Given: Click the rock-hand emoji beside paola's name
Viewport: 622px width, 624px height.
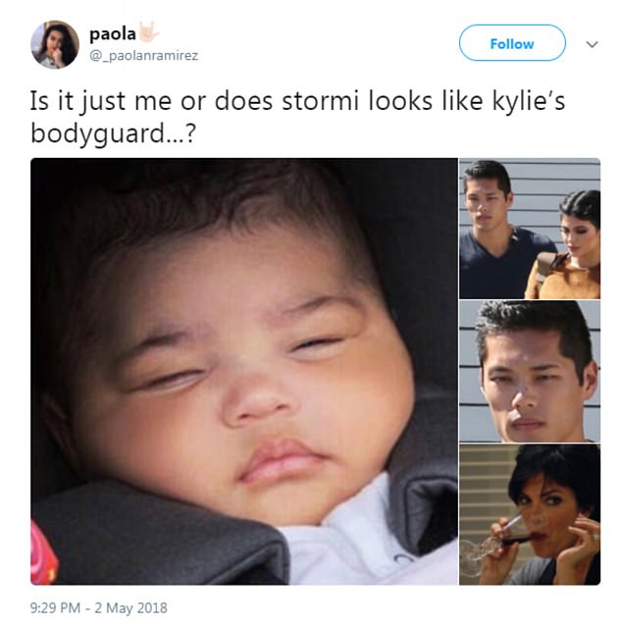Looking at the screenshot, I should (x=148, y=32).
